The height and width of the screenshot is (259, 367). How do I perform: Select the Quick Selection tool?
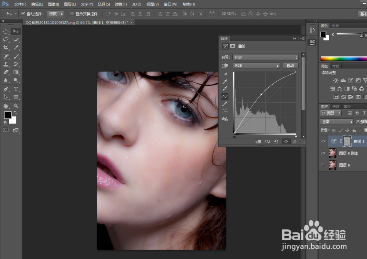click(x=16, y=40)
